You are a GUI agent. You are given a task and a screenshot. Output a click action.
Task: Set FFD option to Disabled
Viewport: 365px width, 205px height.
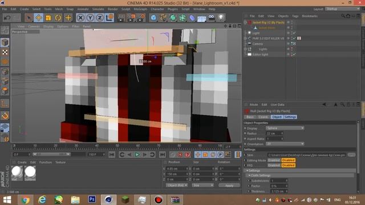[288, 165]
